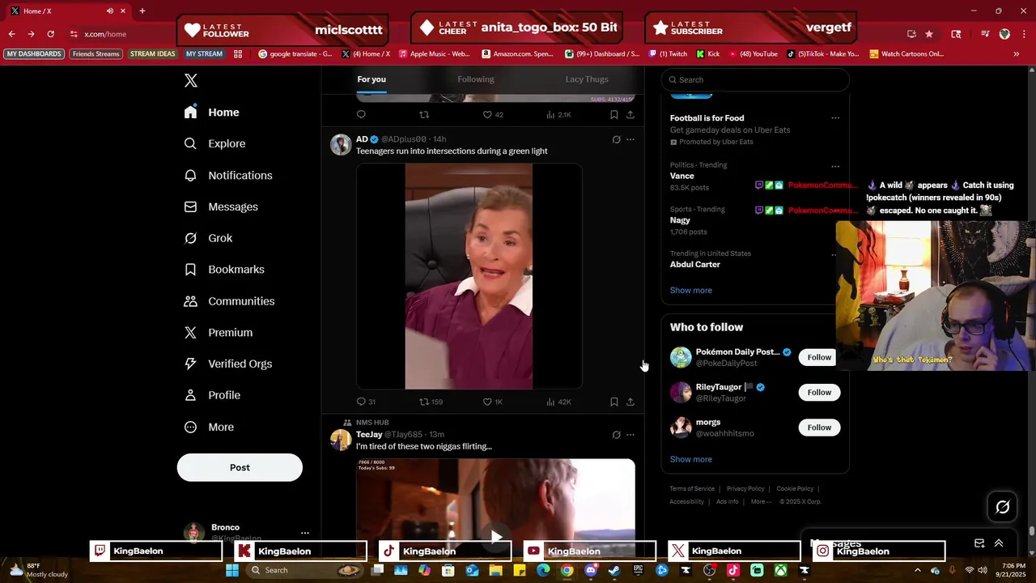
Task: Open the Bronco account options menu
Action: coord(305,533)
